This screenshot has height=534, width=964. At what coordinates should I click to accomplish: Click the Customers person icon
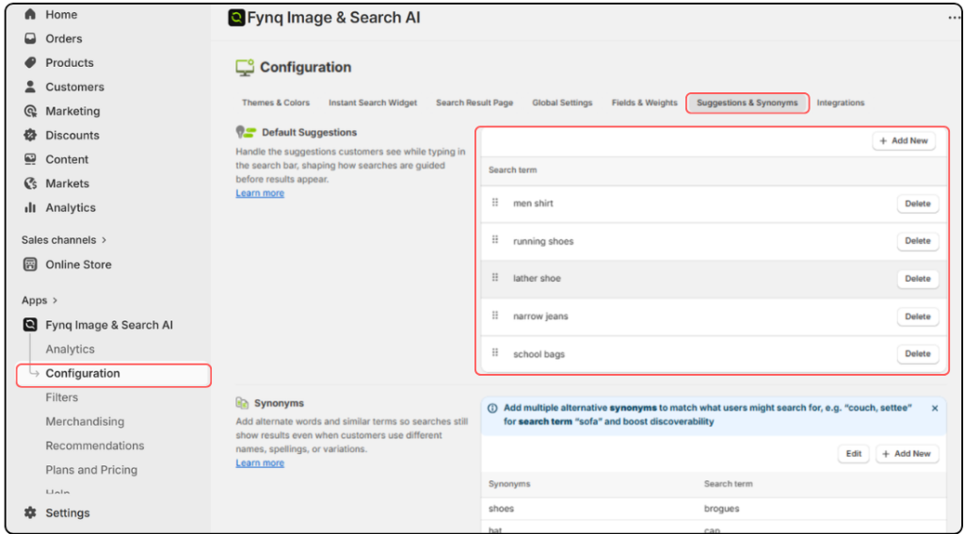point(30,87)
